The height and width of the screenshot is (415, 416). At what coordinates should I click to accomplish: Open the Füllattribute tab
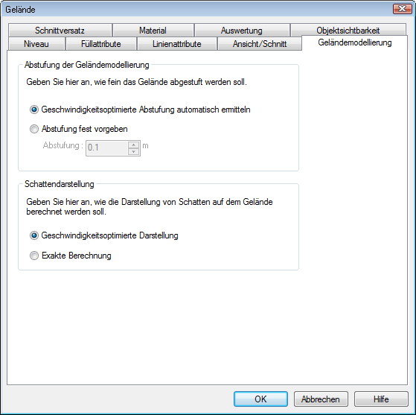pyautogui.click(x=100, y=43)
